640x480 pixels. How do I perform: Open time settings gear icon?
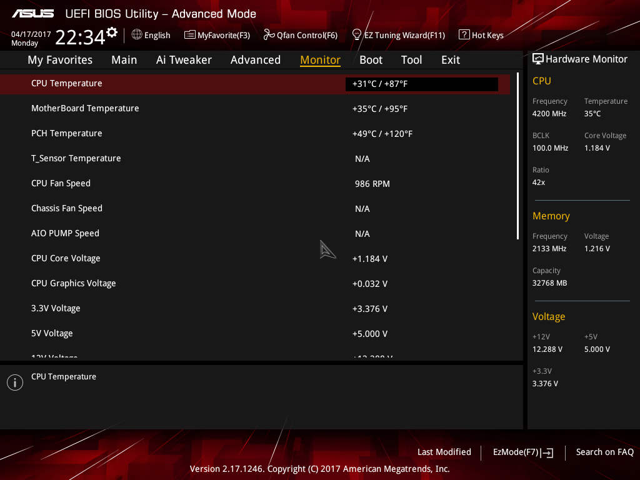(112, 32)
